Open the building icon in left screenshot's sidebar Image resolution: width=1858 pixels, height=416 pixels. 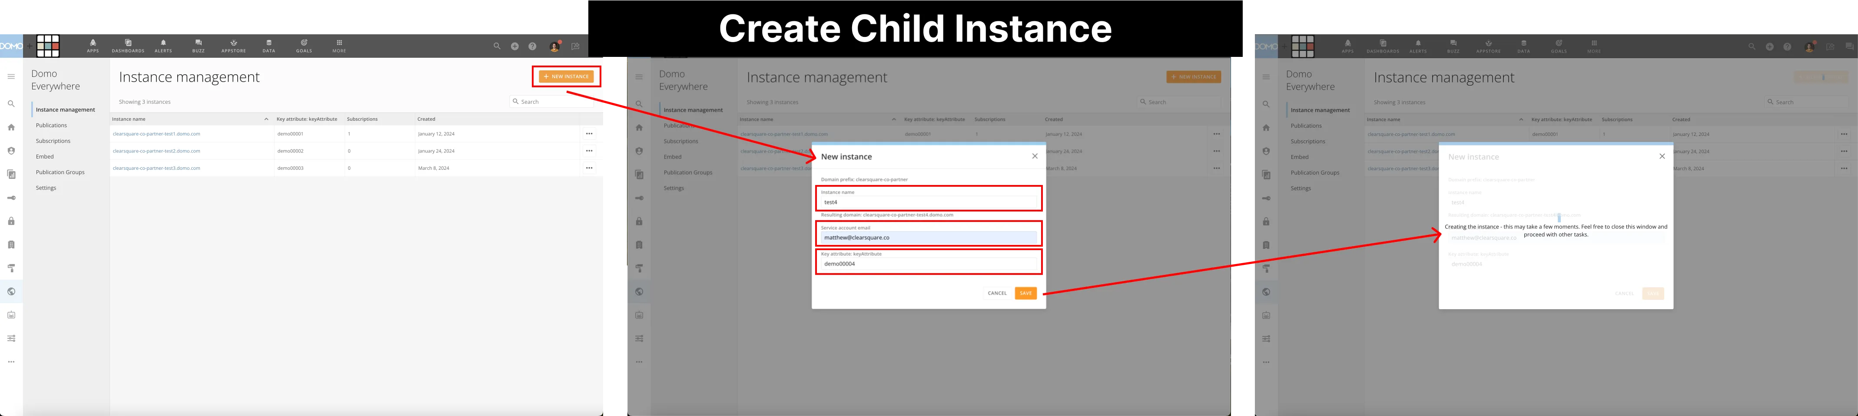click(12, 244)
